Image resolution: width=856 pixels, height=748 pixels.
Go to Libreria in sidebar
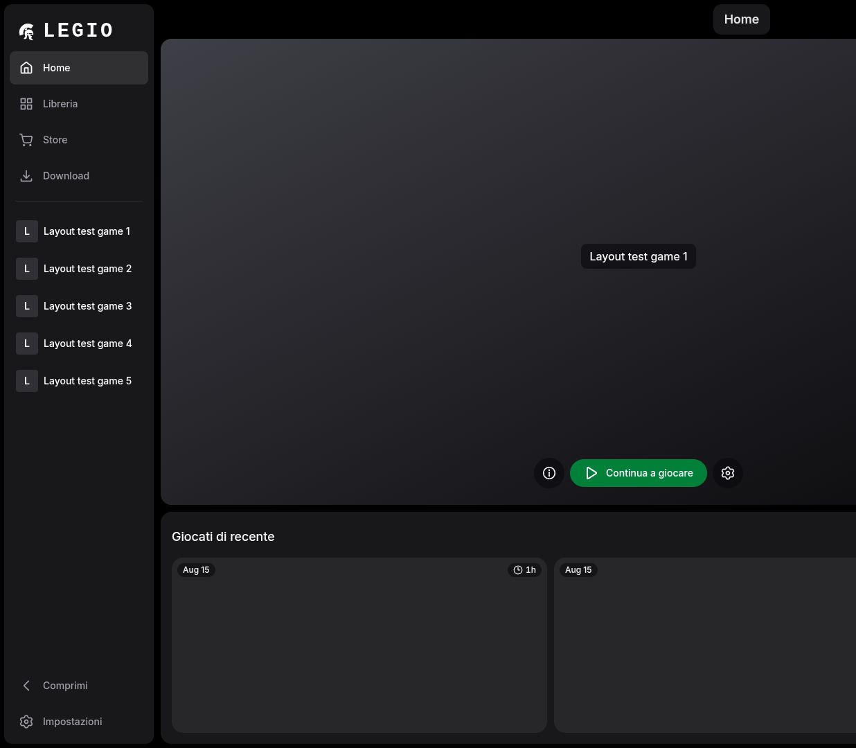tap(79, 104)
